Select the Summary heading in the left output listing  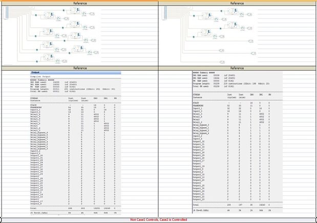point(42,80)
